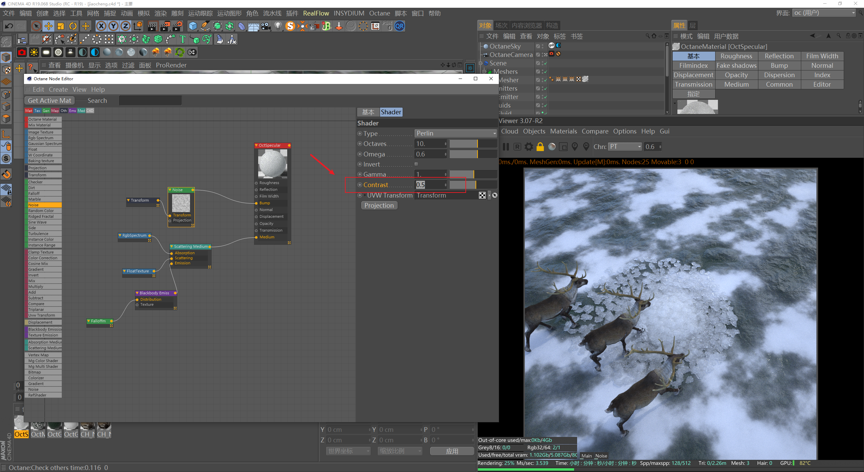Screen dimensions: 864x472
Task: Switch to the Shader tab
Action: [391, 112]
